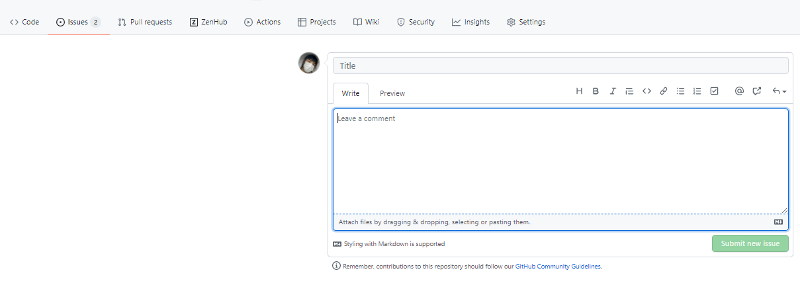Open the ZenHub tab
The width and height of the screenshot is (800, 295).
(208, 22)
